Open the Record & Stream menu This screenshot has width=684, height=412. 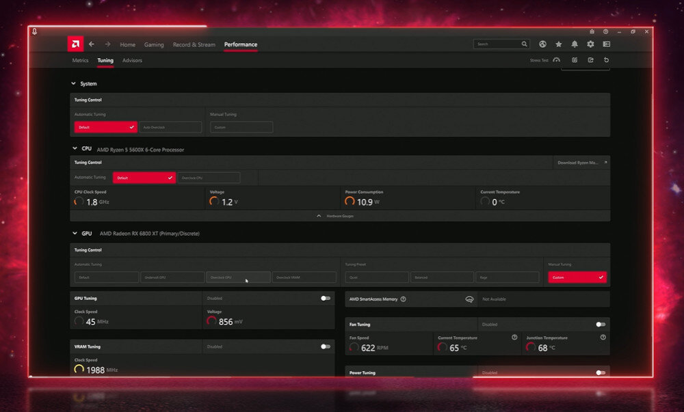click(194, 44)
